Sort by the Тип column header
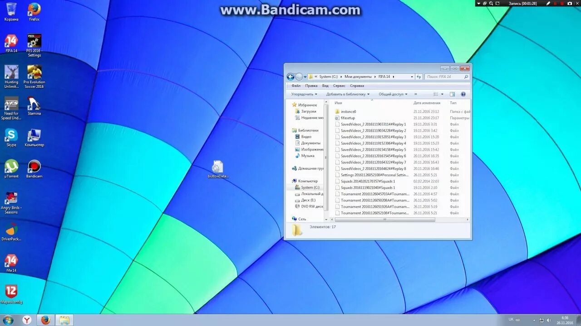This screenshot has height=326, width=581. pos(453,103)
